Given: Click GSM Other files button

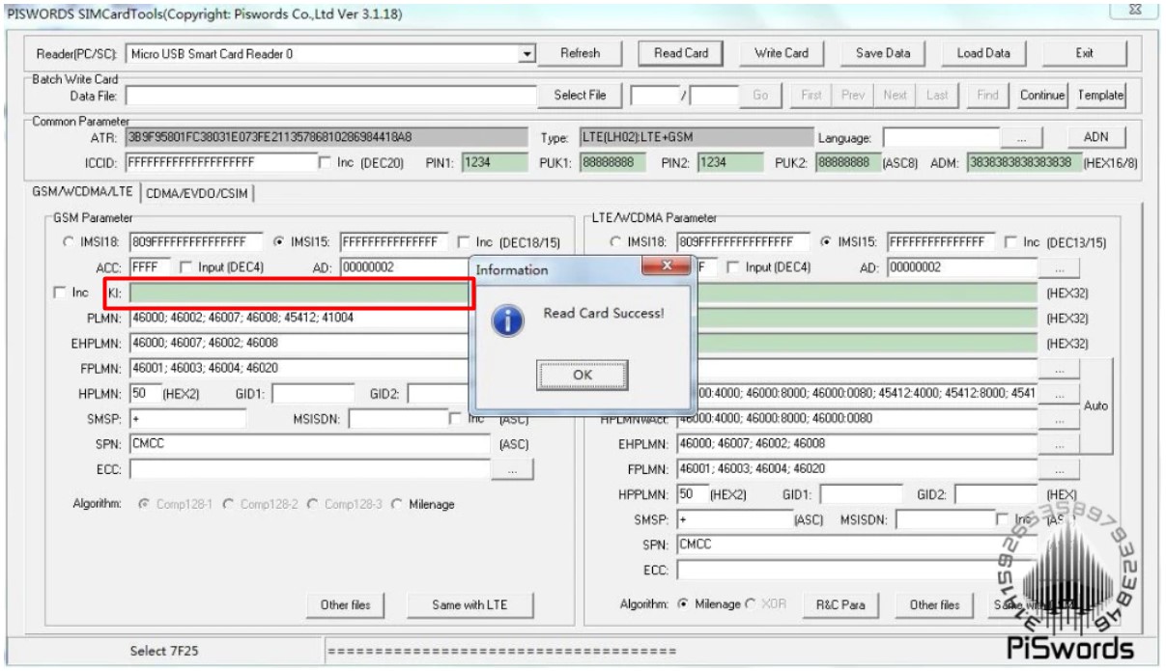Looking at the screenshot, I should tap(346, 605).
